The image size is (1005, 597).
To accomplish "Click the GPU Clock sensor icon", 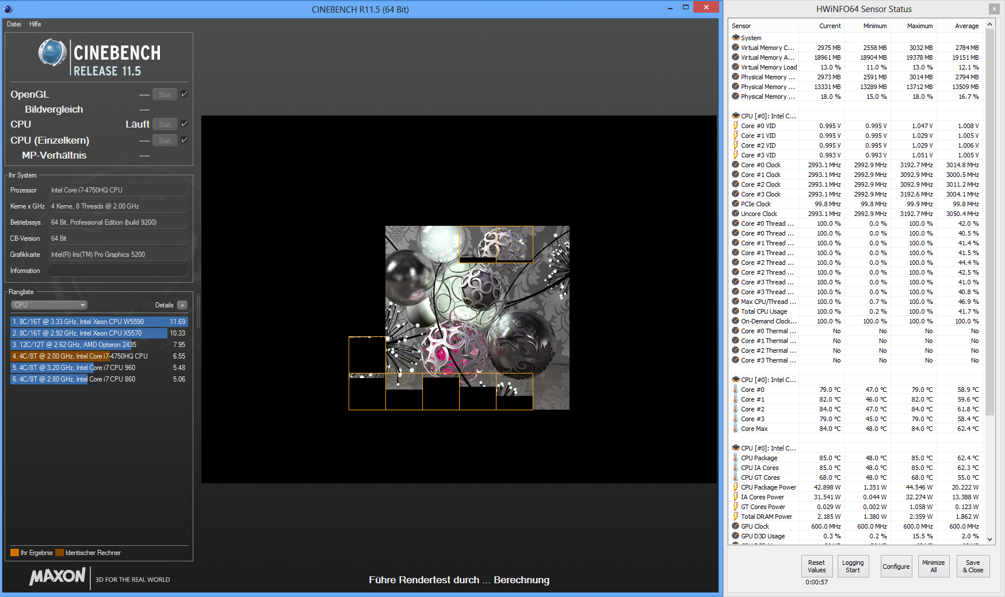I will tap(735, 526).
